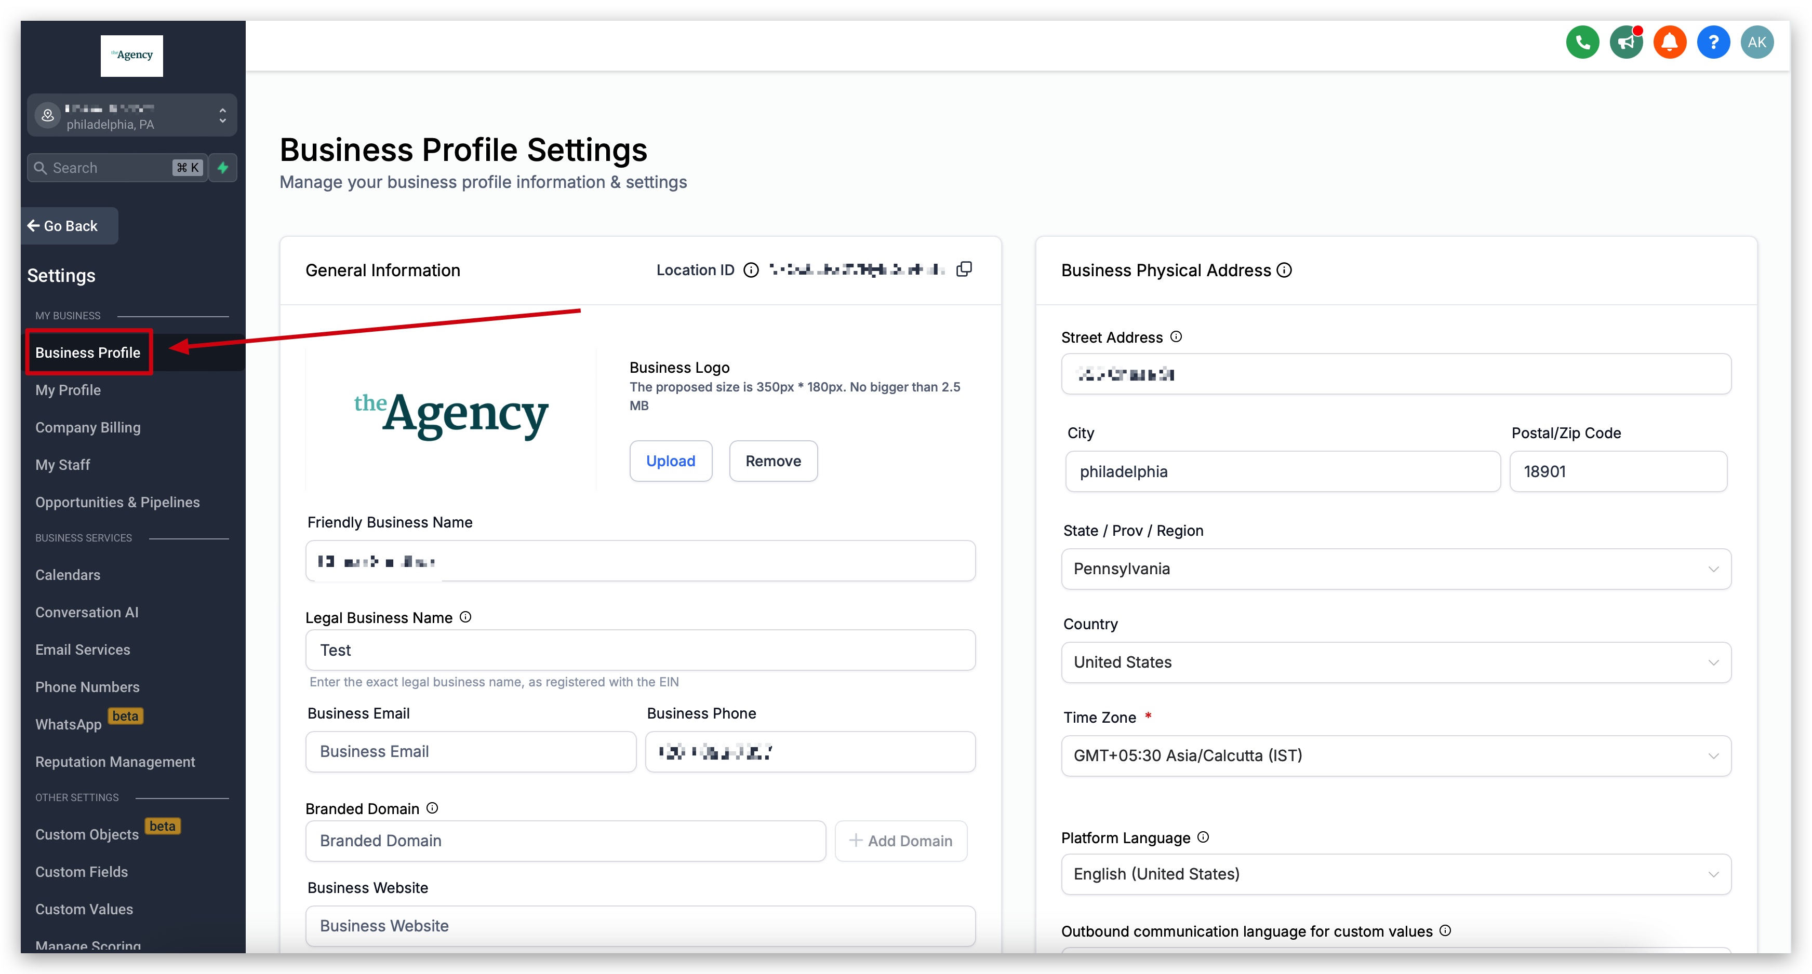Click the green phone dialer icon

point(1582,42)
